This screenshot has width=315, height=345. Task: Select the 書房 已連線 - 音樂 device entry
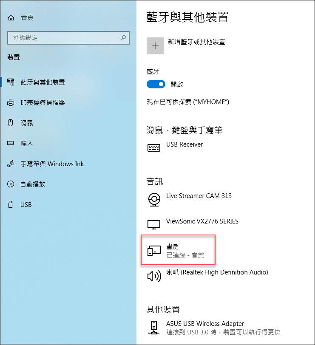coord(178,250)
